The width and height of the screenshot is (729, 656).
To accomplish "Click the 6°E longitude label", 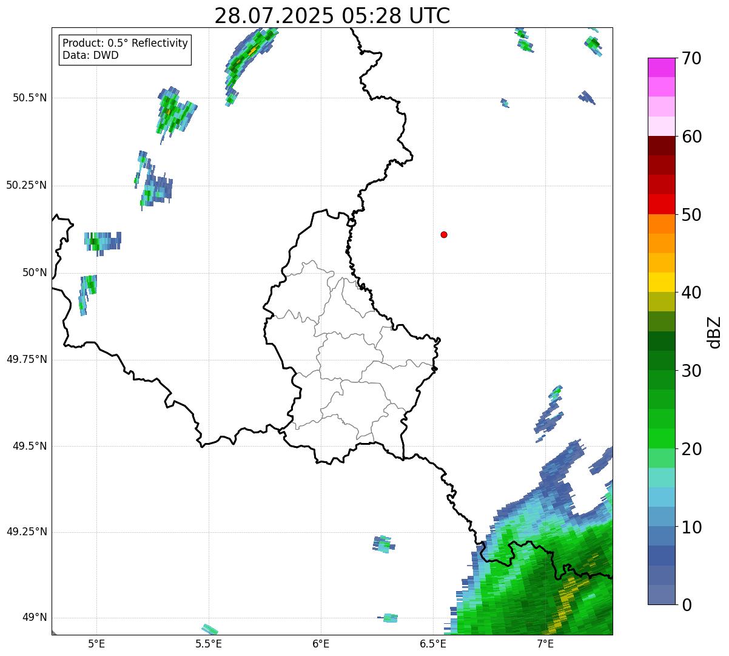I will tap(321, 643).
